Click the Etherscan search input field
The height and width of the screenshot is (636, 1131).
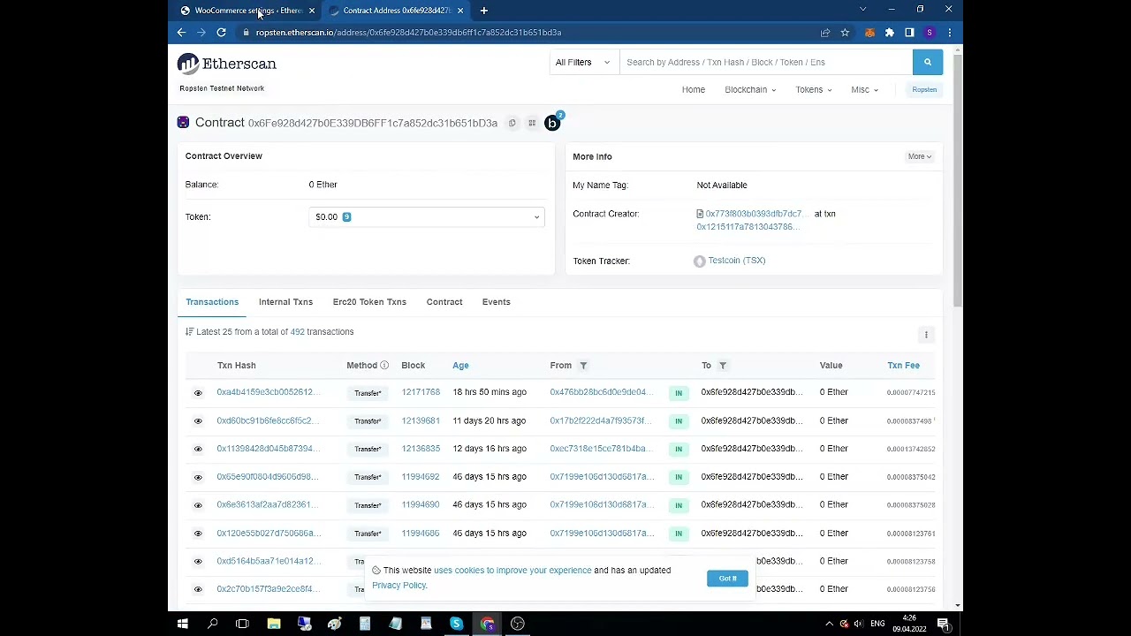[766, 62]
